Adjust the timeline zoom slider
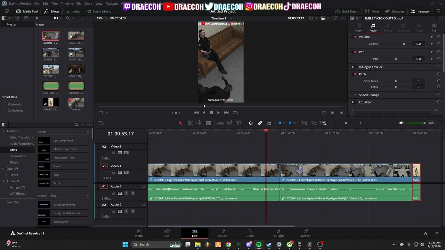 point(346,123)
